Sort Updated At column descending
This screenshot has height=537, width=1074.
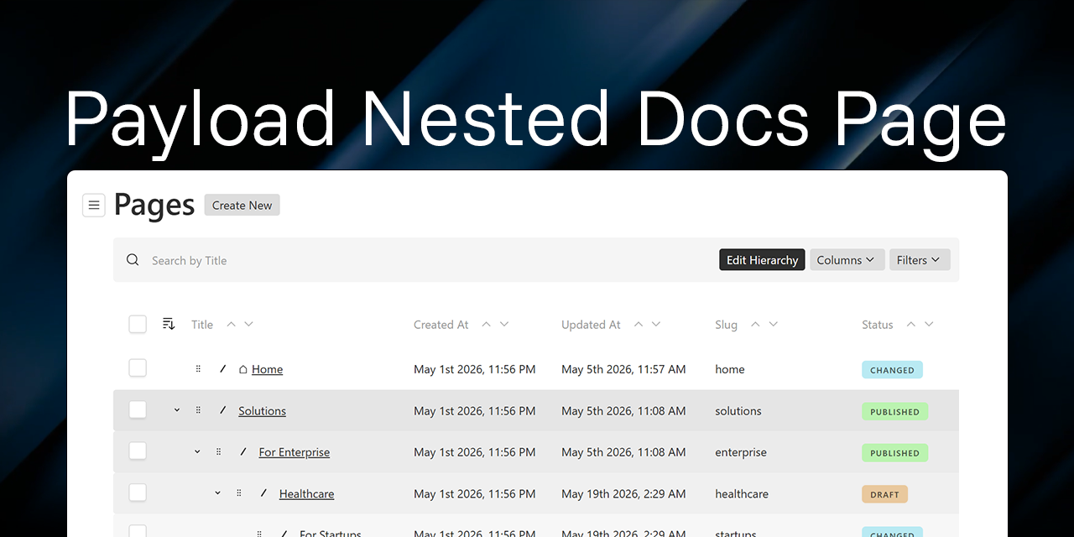(656, 324)
